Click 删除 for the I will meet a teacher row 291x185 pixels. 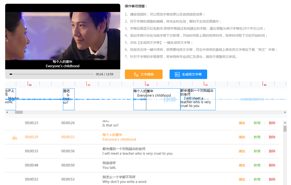click(272, 151)
